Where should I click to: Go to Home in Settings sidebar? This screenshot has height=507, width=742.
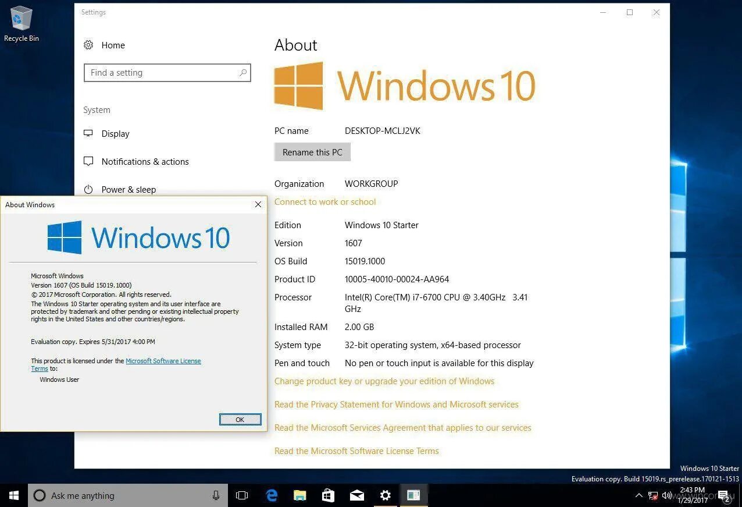[113, 45]
